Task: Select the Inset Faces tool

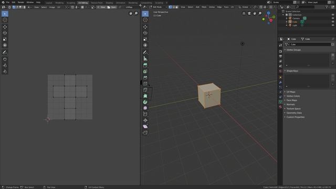Action: point(145,71)
